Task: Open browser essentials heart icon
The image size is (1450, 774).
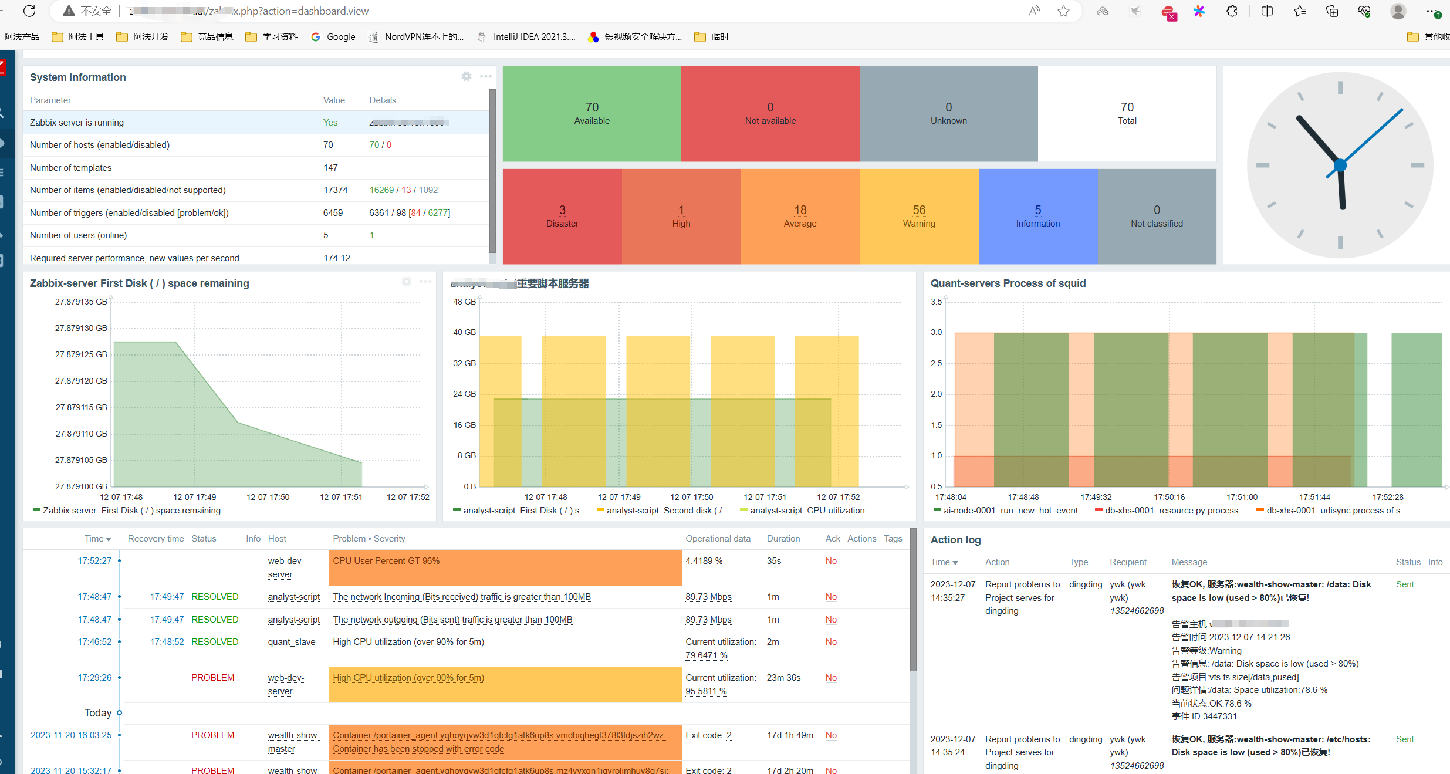Action: [1364, 11]
